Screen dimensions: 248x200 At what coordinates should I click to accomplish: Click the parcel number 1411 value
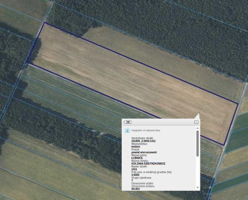(x=134, y=169)
